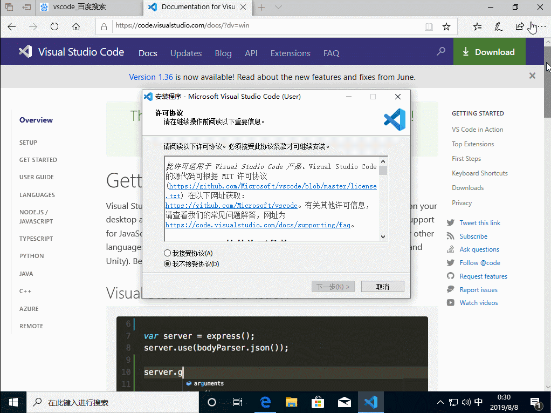Click the Subscribe RSS link
The image size is (551, 413).
(473, 236)
